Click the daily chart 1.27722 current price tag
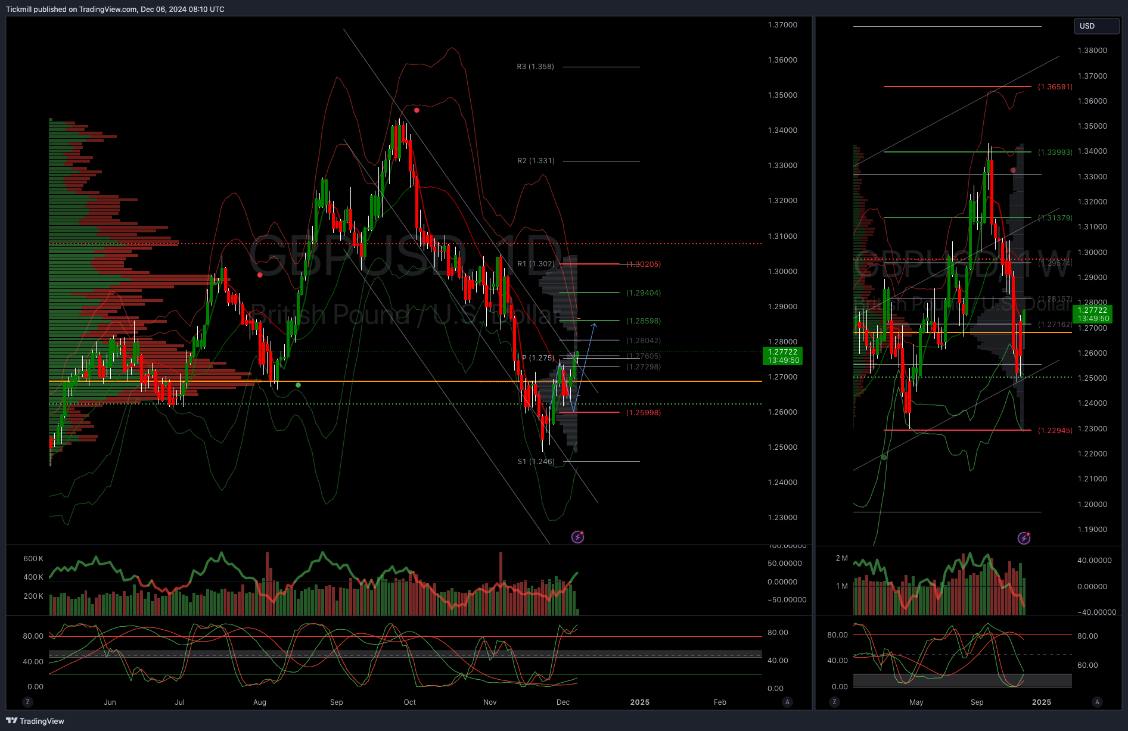1128x731 pixels. click(782, 356)
